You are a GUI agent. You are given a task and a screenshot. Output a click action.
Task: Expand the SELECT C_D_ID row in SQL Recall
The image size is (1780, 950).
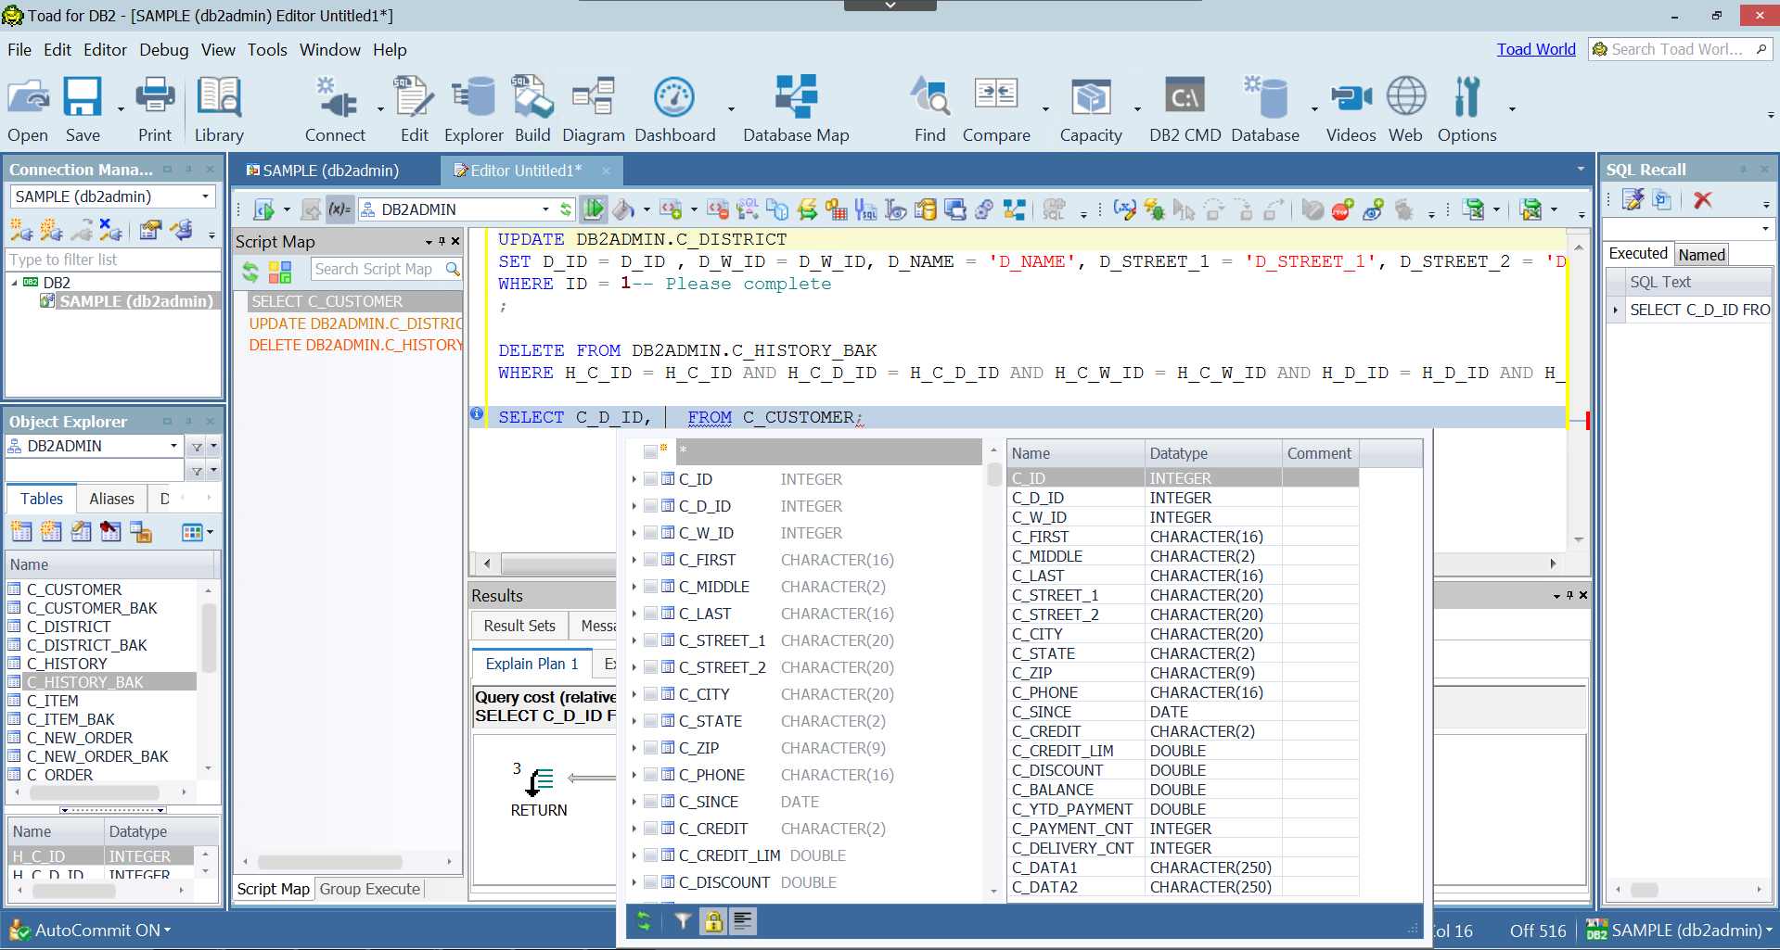(x=1616, y=310)
